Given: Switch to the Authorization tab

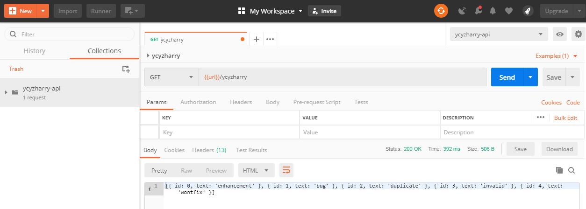Looking at the screenshot, I should click(x=198, y=102).
